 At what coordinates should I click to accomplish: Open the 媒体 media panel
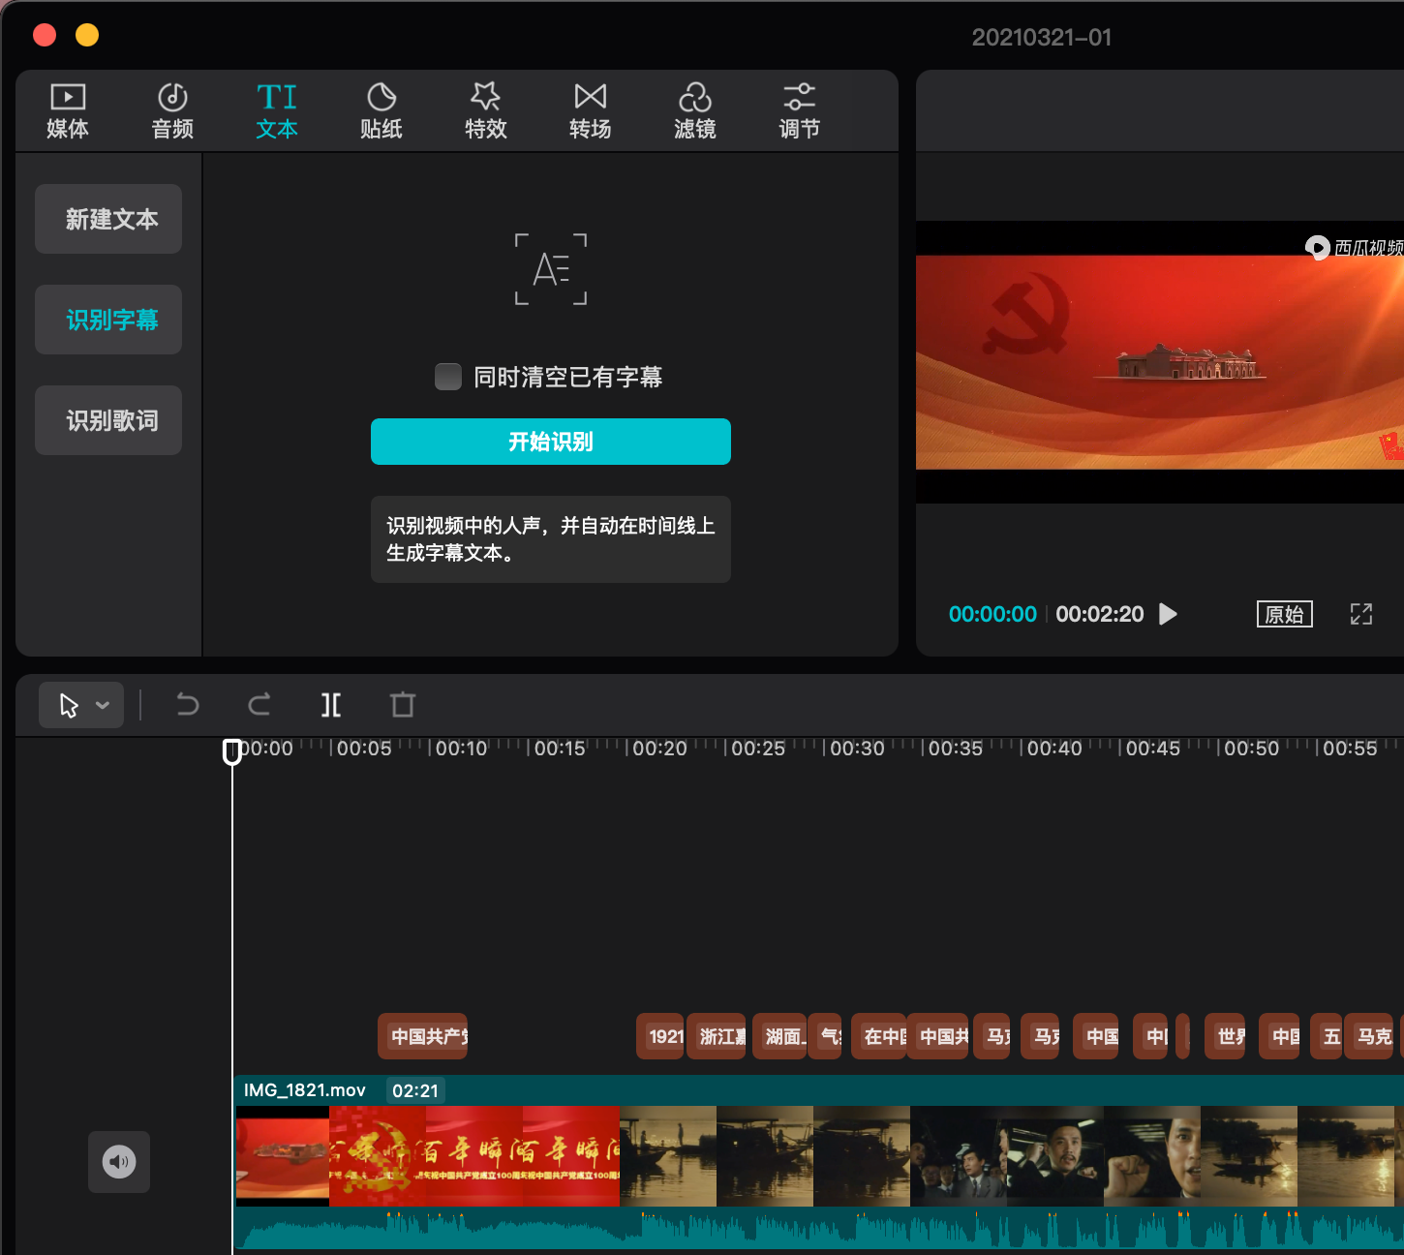point(67,108)
